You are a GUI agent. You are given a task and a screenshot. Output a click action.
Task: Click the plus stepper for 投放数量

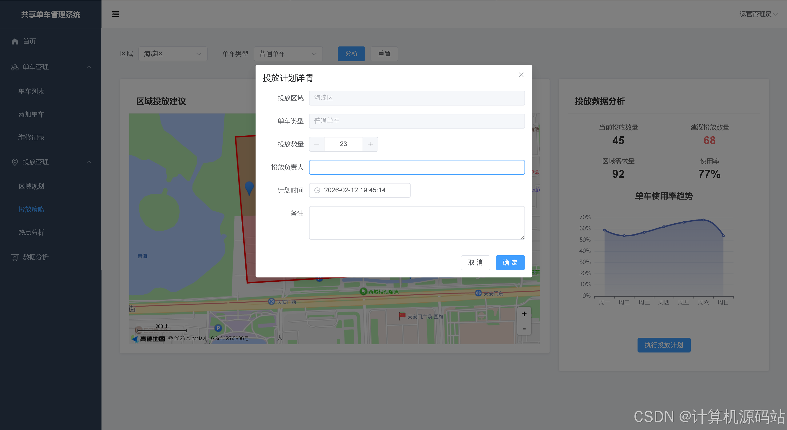370,144
